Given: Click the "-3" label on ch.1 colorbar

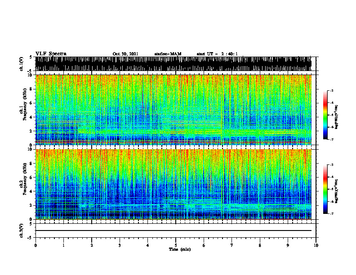Looking at the screenshot, I should (x=331, y=91).
